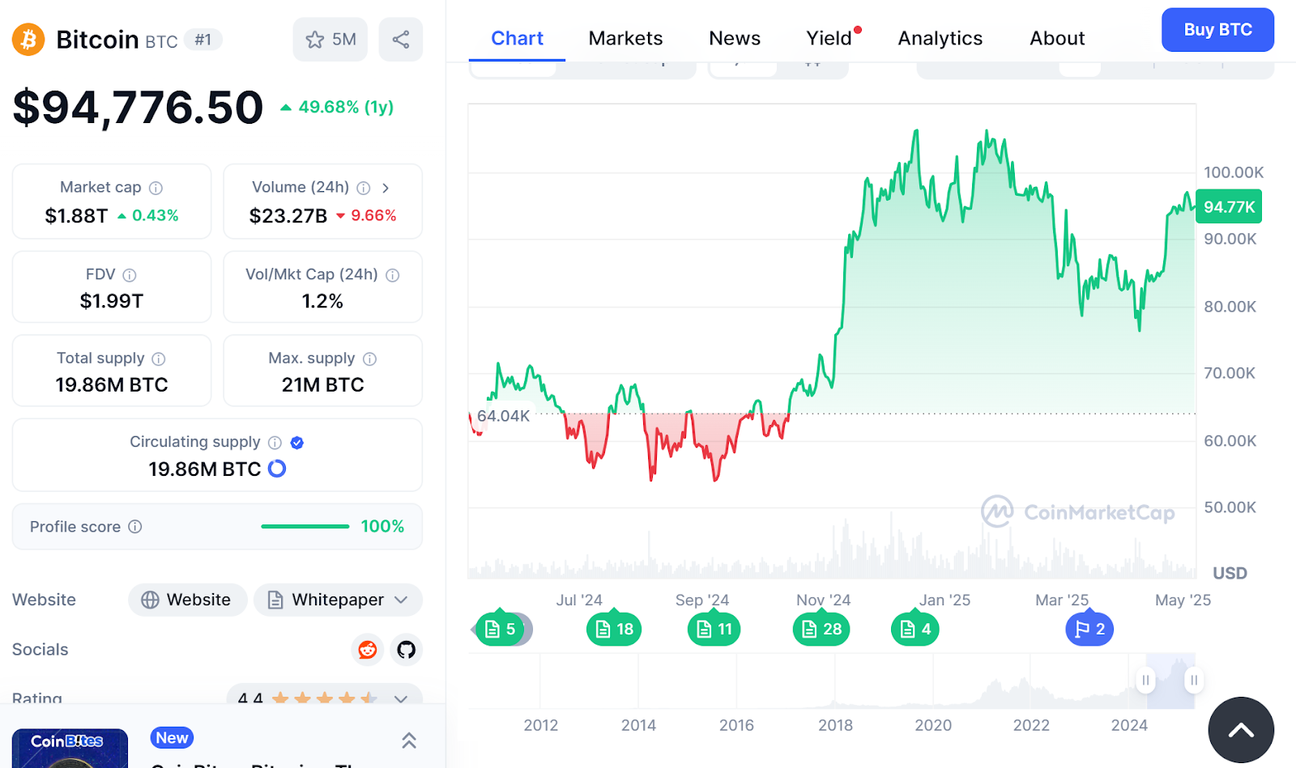Show Vol/Mkt Cap (24h) info icon

click(392, 275)
